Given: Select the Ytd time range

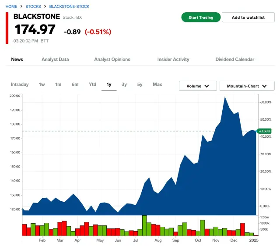Looking at the screenshot, I should click(x=92, y=85).
